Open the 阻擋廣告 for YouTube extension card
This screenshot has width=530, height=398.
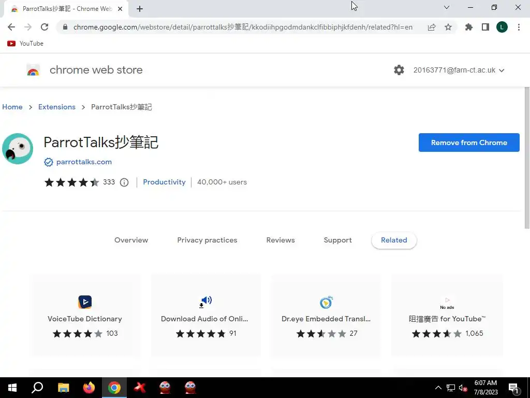point(447,315)
